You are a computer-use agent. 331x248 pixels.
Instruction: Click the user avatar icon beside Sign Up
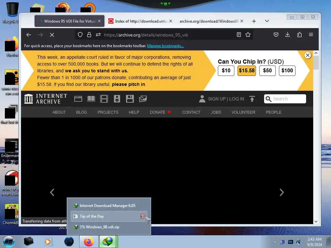202,99
